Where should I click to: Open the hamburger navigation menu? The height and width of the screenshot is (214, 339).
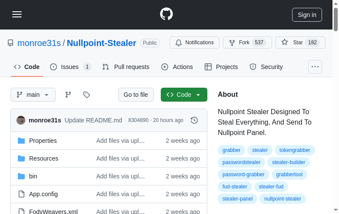(17, 14)
